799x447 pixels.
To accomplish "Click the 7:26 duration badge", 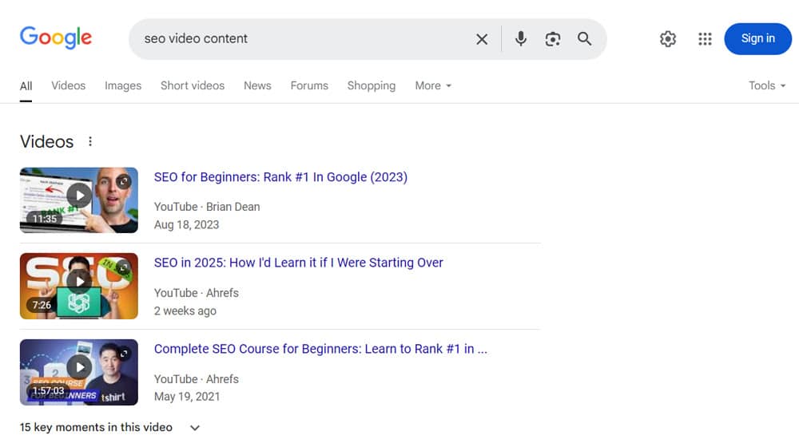I will click(42, 305).
